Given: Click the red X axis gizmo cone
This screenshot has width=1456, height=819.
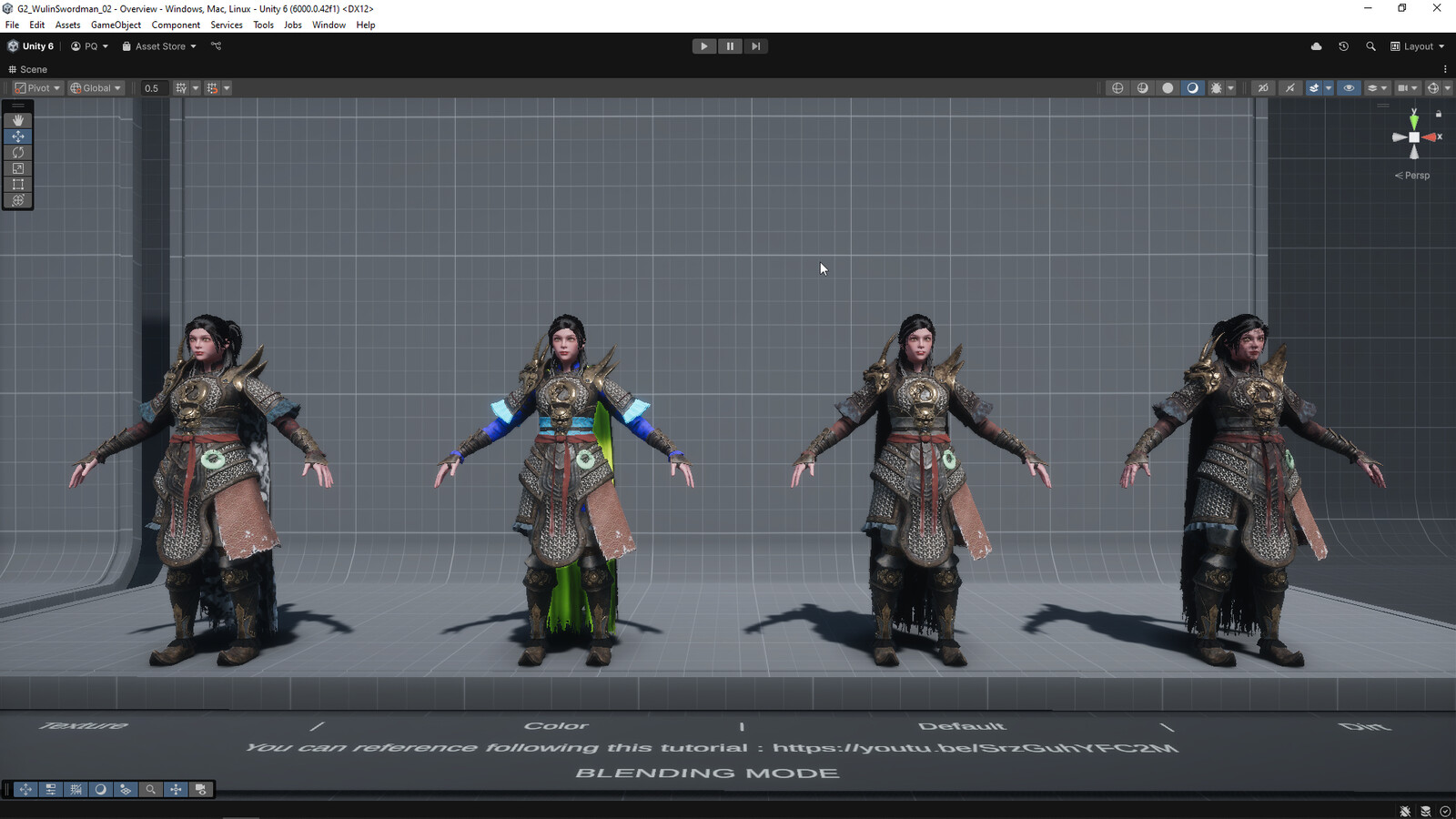Looking at the screenshot, I should tap(1431, 137).
